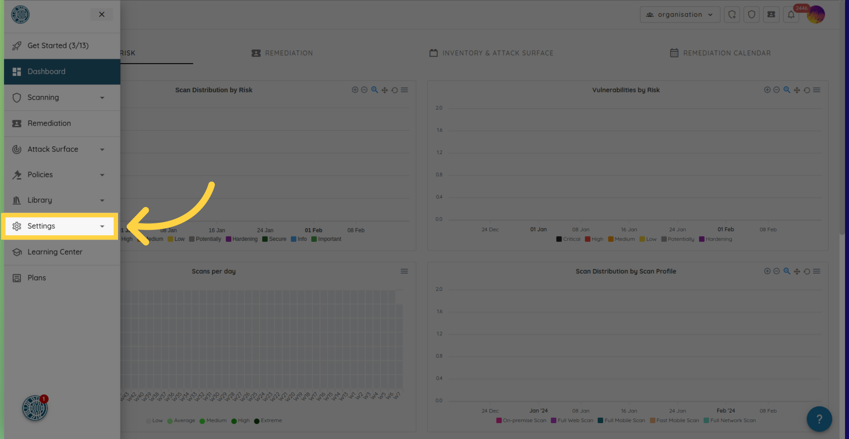
Task: Toggle Critical series in Vulnerabilities legend
Action: (568, 239)
